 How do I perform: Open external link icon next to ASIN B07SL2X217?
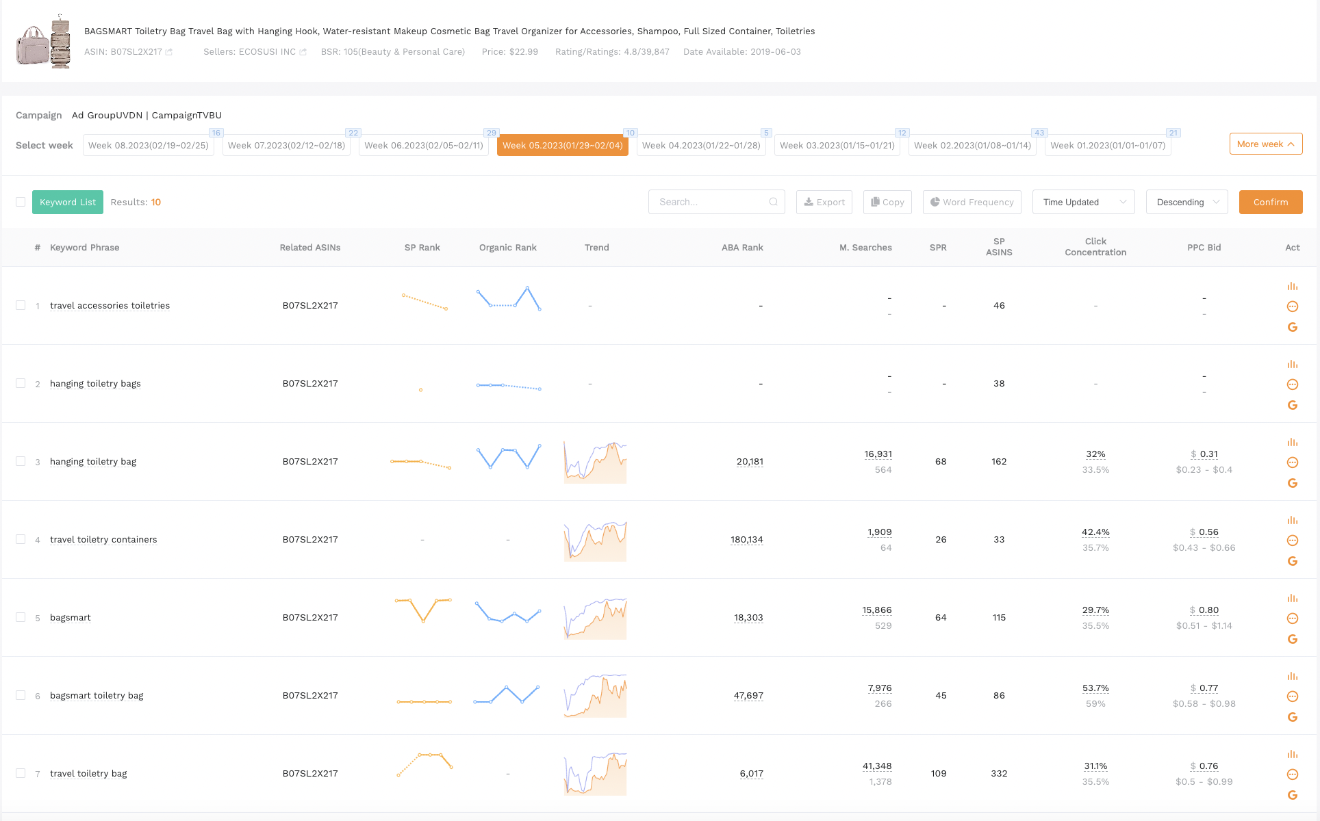pyautogui.click(x=169, y=52)
